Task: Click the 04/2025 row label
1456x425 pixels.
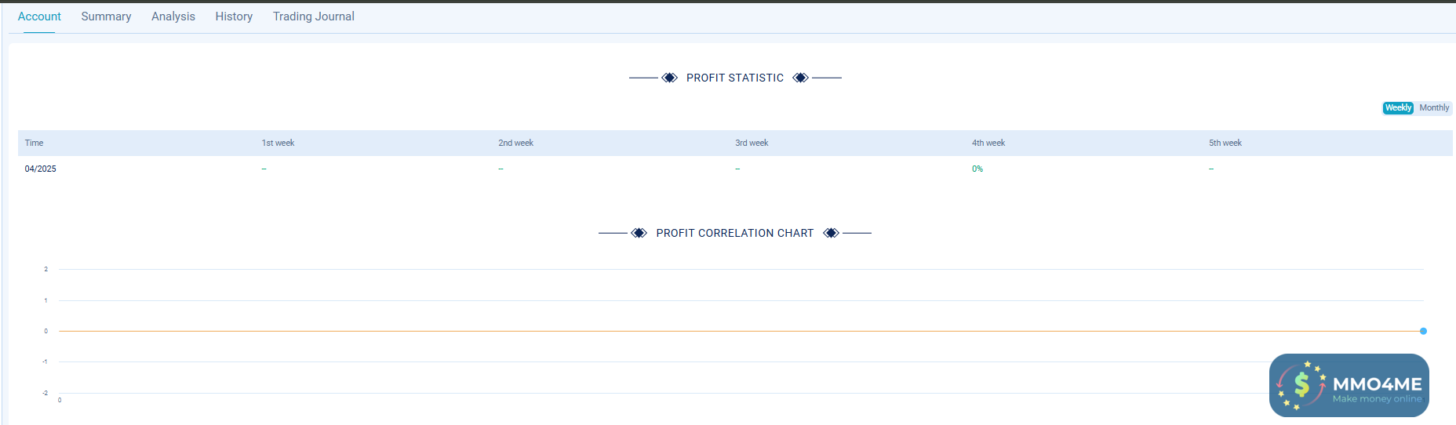Action: point(41,169)
